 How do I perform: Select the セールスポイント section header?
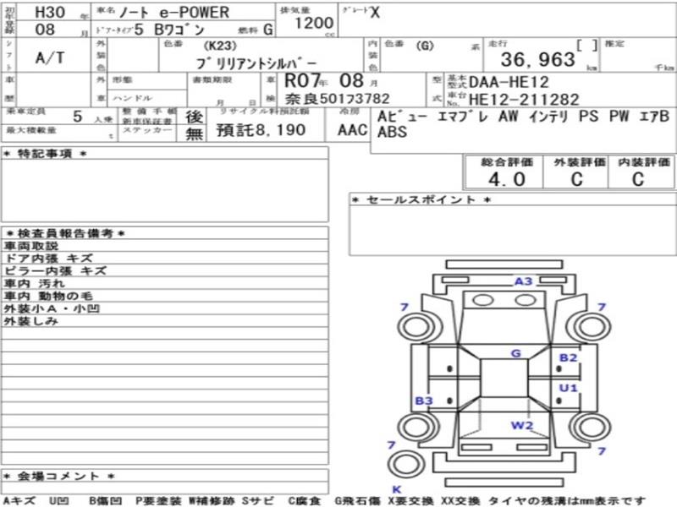click(x=421, y=199)
